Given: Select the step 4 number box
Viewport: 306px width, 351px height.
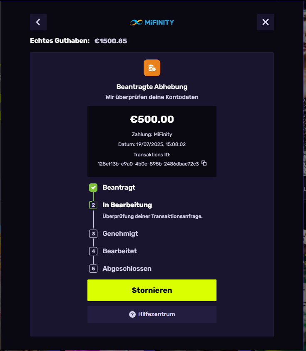Looking at the screenshot, I should tap(93, 251).
